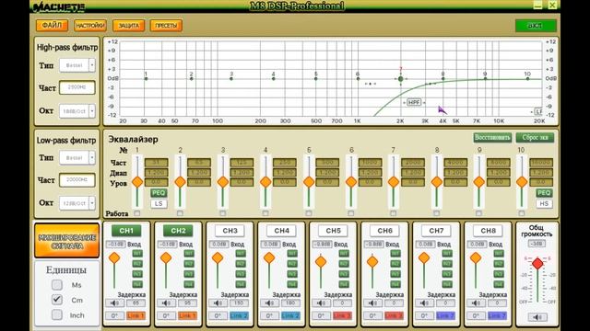This screenshot has width=590, height=331.
Task: Select Inch delay units checkbox
Action: [x=57, y=314]
